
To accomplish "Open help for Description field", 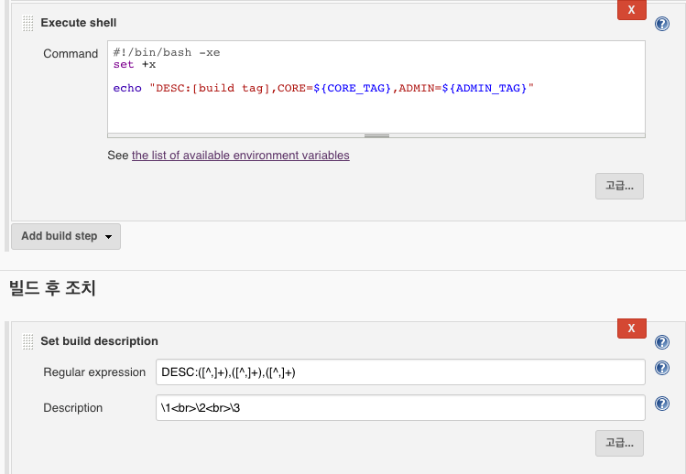I will (x=662, y=404).
